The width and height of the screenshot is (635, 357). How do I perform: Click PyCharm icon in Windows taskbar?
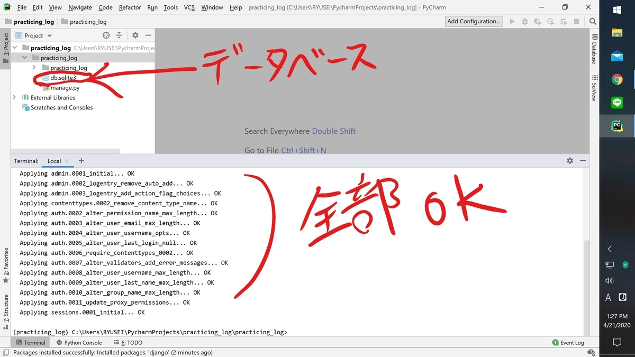pyautogui.click(x=617, y=126)
